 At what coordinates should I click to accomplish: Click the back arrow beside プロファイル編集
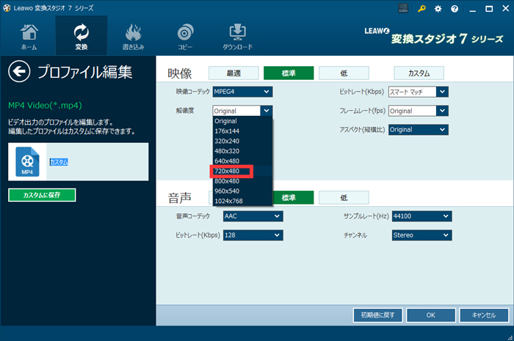(x=20, y=72)
